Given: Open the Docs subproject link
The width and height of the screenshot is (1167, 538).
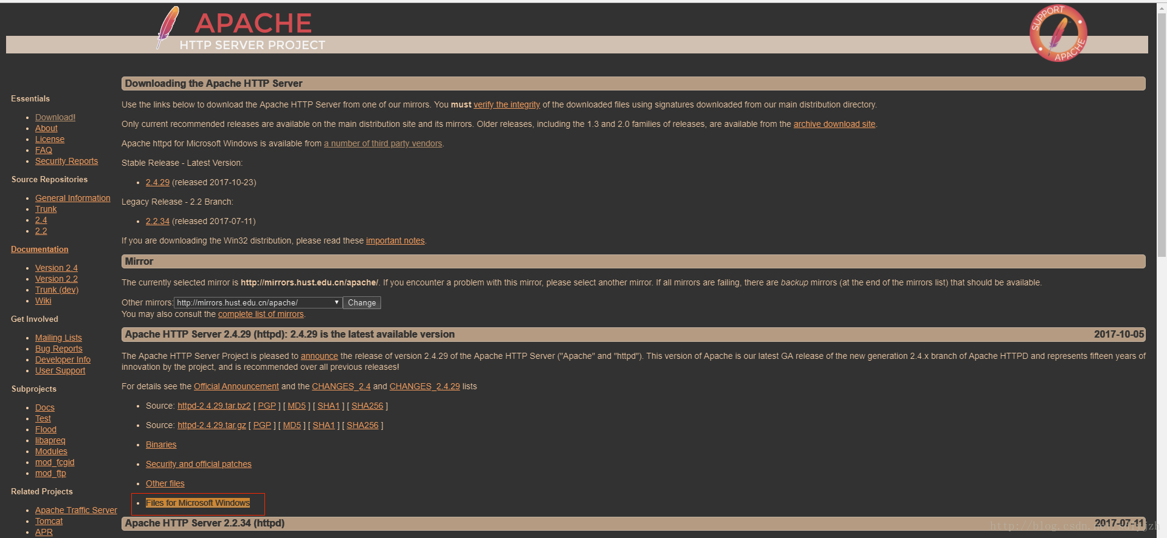Looking at the screenshot, I should pyautogui.click(x=45, y=407).
